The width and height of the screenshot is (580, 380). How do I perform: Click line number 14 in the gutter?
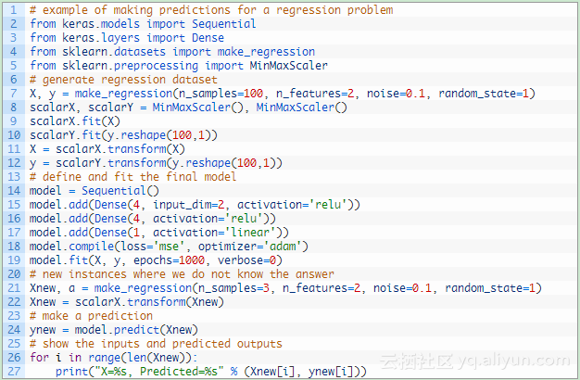click(14, 191)
